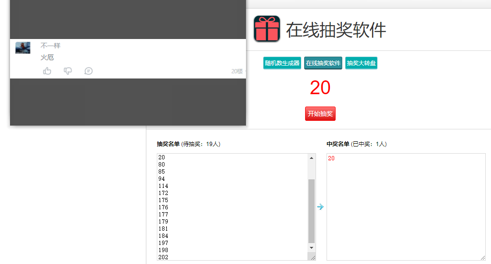Click the thumbs-up like icon
491x264 pixels.
point(47,71)
